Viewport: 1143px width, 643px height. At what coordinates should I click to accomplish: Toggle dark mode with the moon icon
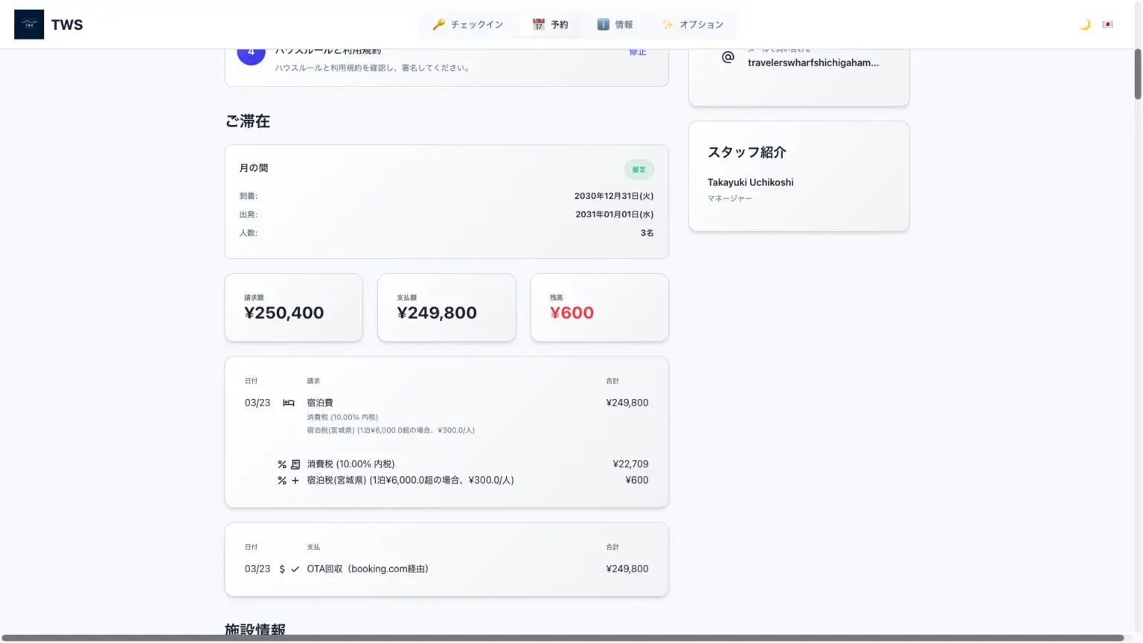coord(1084,25)
